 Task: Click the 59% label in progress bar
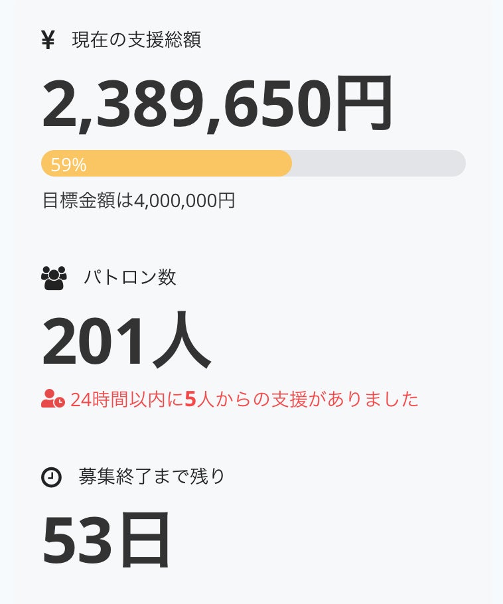pyautogui.click(x=68, y=165)
